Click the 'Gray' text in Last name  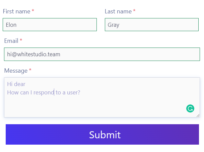coord(114,25)
